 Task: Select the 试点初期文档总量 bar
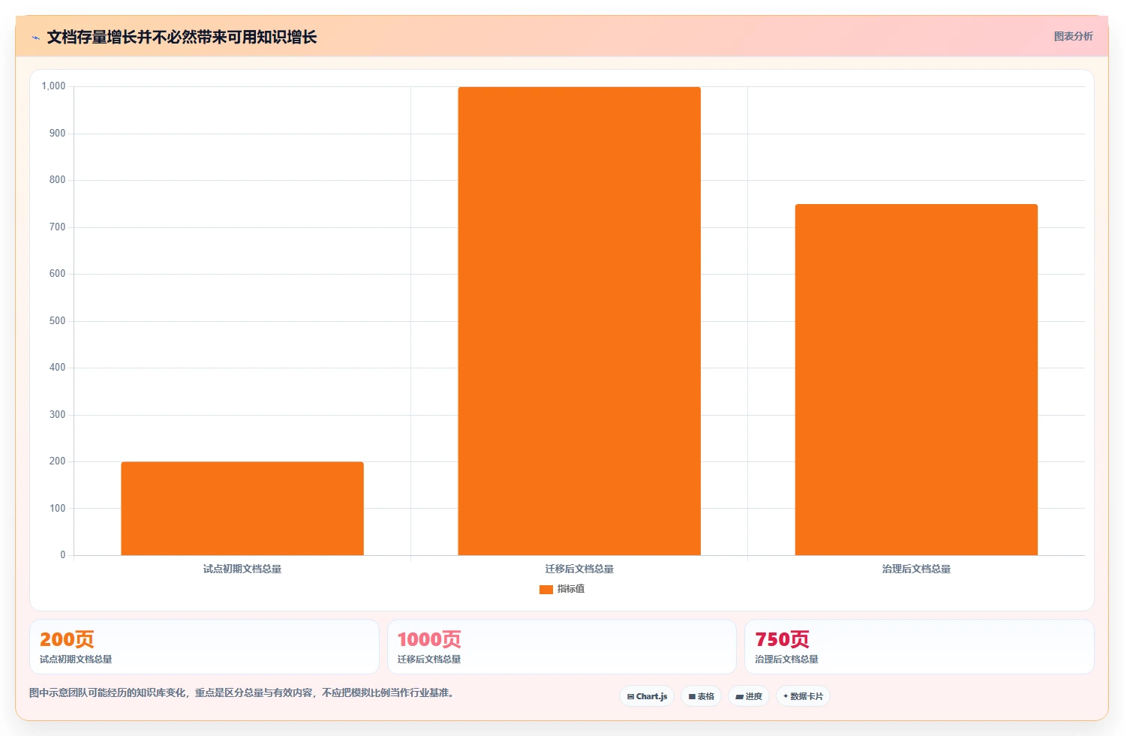(242, 509)
